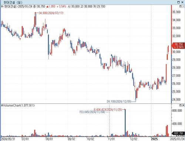Screen dimensions: 185x141
Task: Click the 현대건설 2025/01/24 price header
Action: [x=54, y=6]
